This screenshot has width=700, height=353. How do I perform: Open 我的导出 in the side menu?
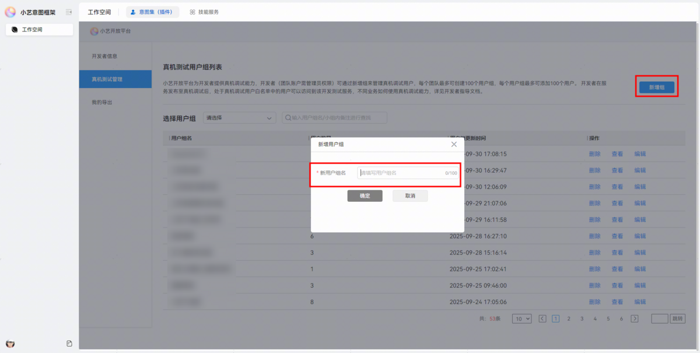(101, 102)
